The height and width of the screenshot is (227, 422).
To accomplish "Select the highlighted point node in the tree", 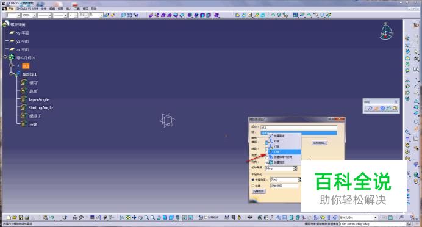I will tap(26, 66).
